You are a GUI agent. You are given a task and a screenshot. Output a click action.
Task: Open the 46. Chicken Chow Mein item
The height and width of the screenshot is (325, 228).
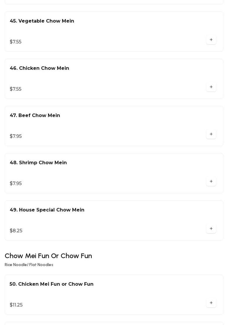[40, 68]
